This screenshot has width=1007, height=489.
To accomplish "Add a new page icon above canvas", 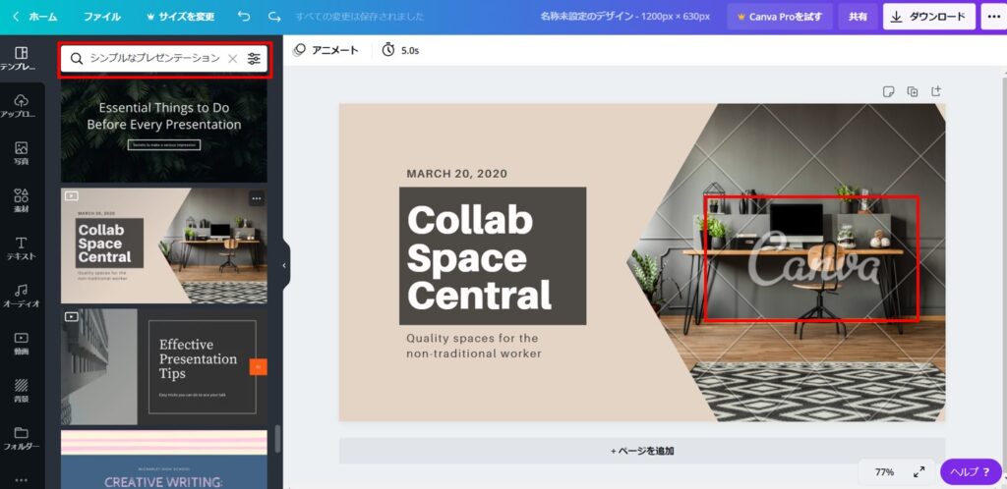I will click(x=936, y=91).
